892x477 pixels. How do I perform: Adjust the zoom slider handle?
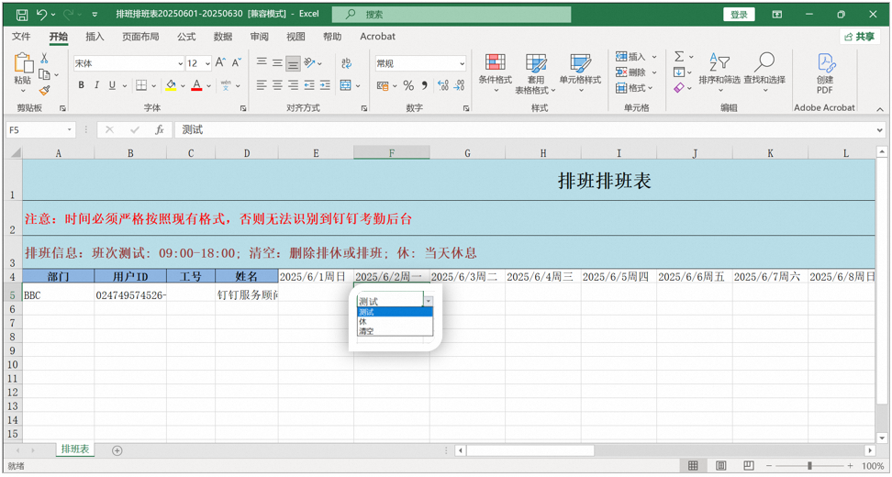tap(809, 466)
